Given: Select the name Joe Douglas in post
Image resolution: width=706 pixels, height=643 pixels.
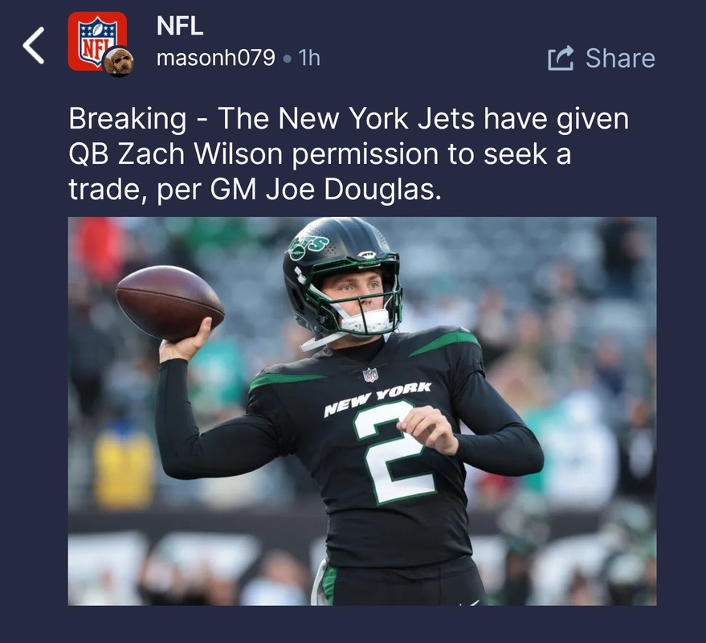Looking at the screenshot, I should pyautogui.click(x=351, y=190).
